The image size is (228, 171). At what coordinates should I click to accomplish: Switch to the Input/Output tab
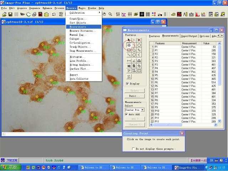[x=189, y=36]
